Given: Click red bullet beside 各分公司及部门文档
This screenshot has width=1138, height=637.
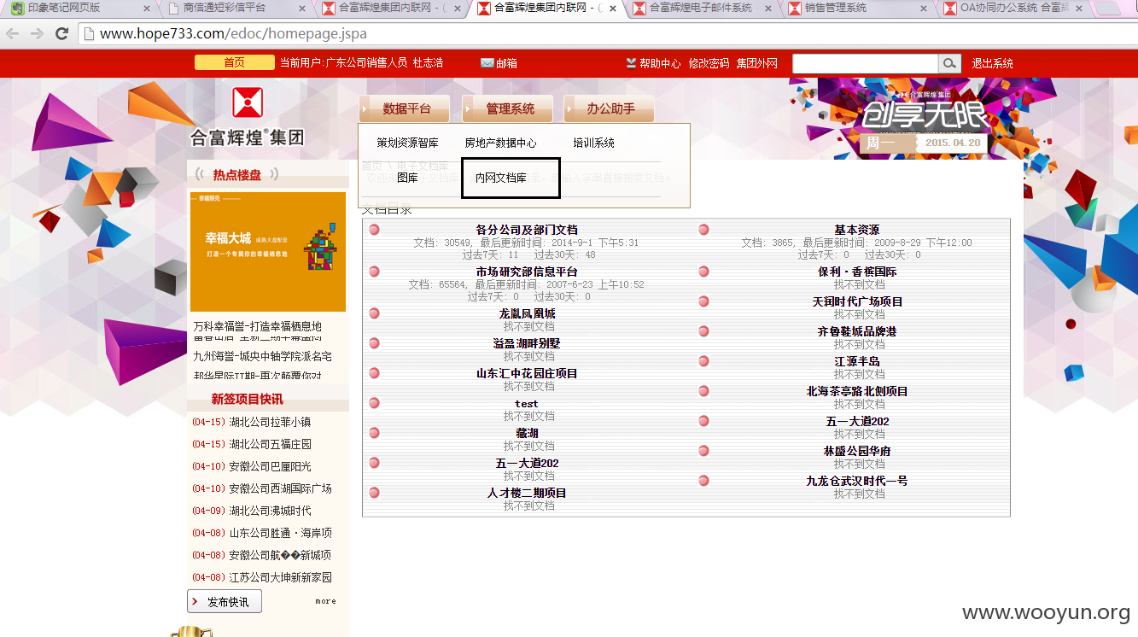Looking at the screenshot, I should click(374, 230).
